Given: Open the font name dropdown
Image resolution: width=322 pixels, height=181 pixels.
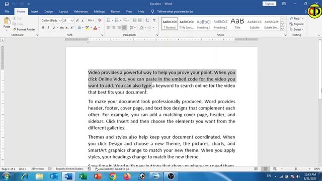Looking at the screenshot, I should coord(60,21).
